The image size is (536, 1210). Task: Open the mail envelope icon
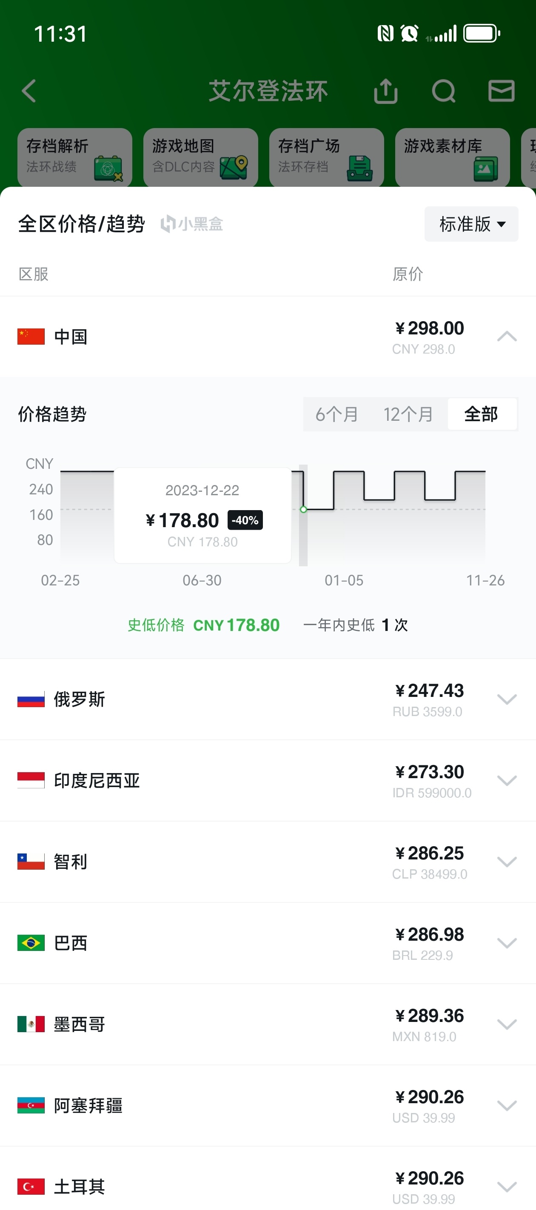coord(501,91)
